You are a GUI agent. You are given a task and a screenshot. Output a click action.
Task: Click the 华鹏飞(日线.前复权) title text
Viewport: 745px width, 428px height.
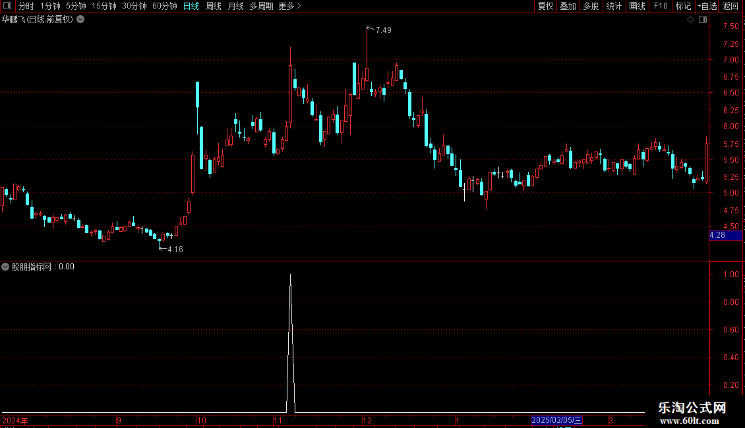click(38, 20)
